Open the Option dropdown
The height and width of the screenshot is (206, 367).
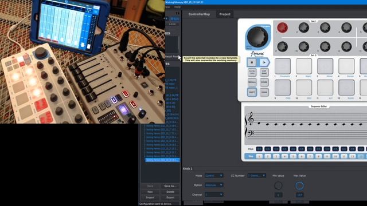(214, 185)
